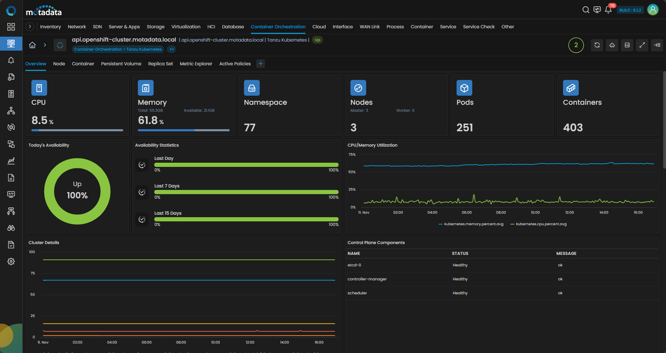Click the alerts bell icon in sidebar
Screen dimensions: 666x353
[x=11, y=60]
